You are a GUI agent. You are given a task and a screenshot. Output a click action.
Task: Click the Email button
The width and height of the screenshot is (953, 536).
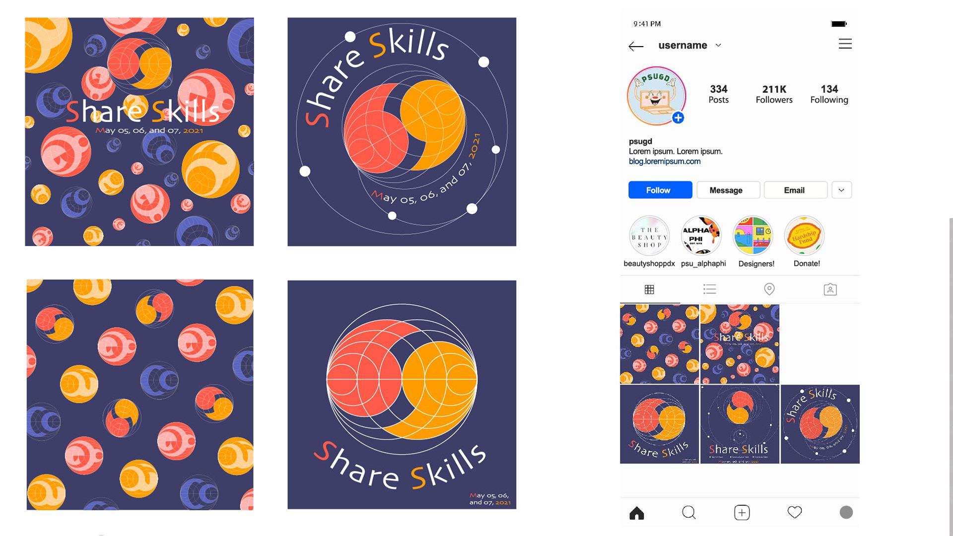click(795, 190)
